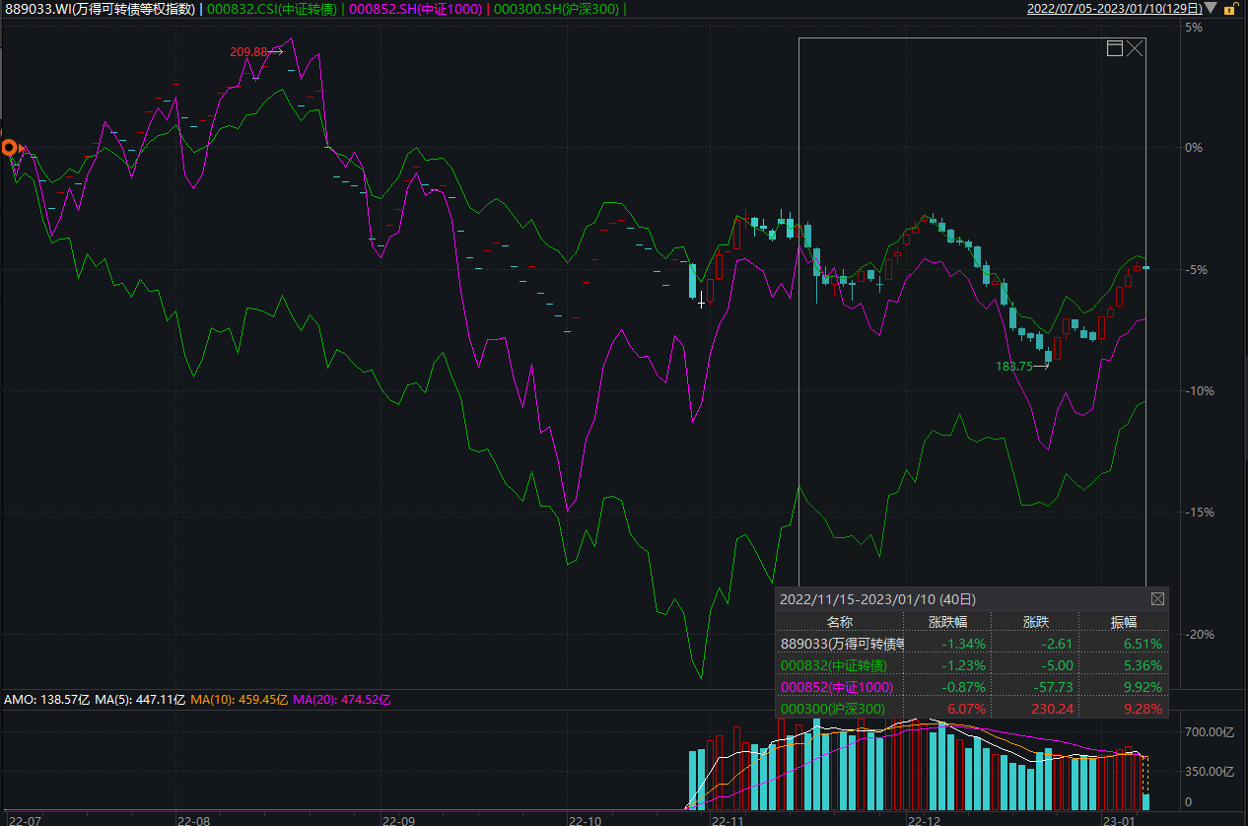Image resolution: width=1248 pixels, height=826 pixels.
Task: Click the 209.88 high price marker
Action: [249, 52]
